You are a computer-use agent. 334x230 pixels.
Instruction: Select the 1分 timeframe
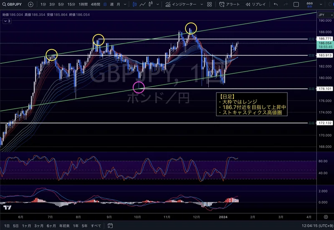tap(43, 4)
